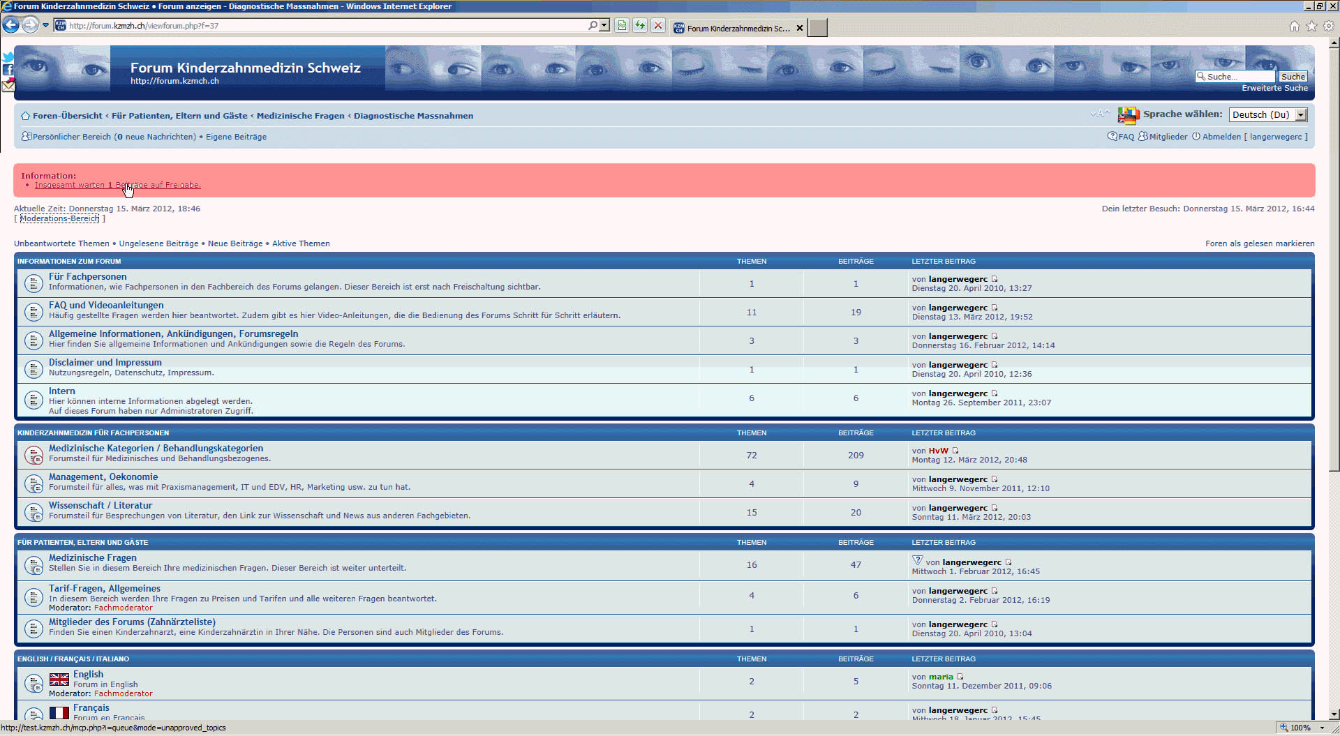Image resolution: width=1340 pixels, height=736 pixels.
Task: Click the browser Back arrow button
Action: point(10,25)
